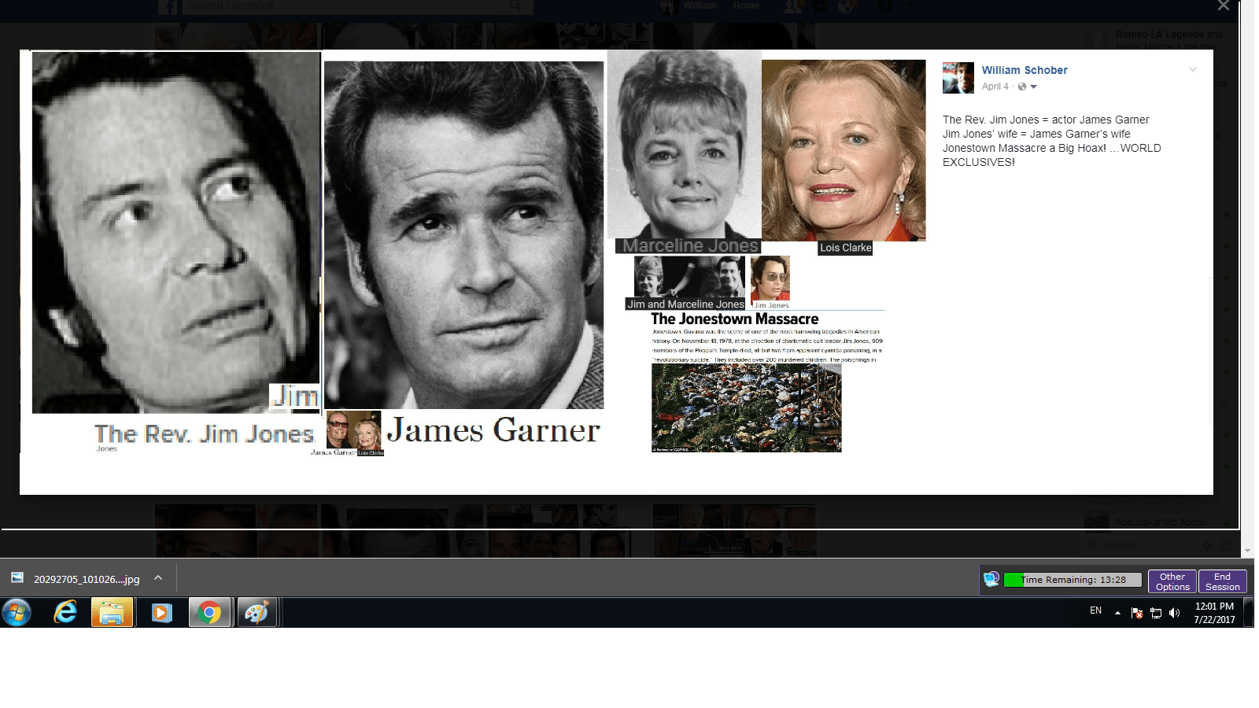Open Windows Explorer folder from taskbar
Viewport: 1259px width, 708px height.
(x=112, y=612)
